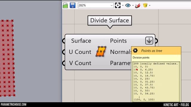Click the Surface input grip

[x=64, y=41]
